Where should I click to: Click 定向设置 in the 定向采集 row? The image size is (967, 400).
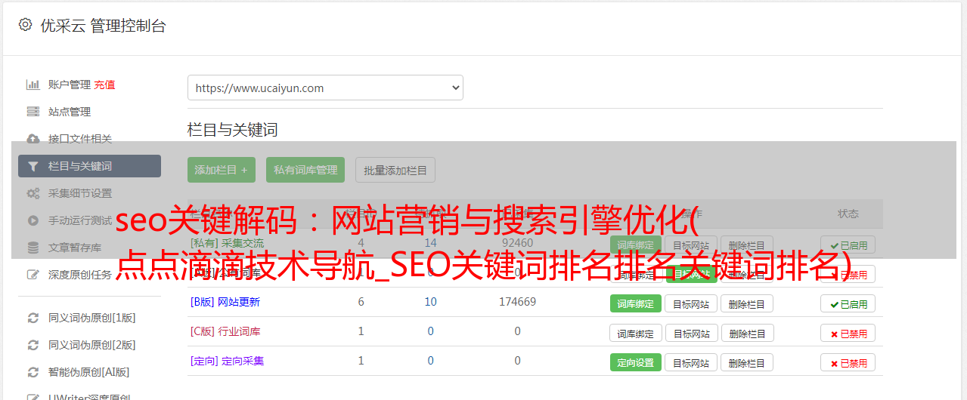coord(636,362)
